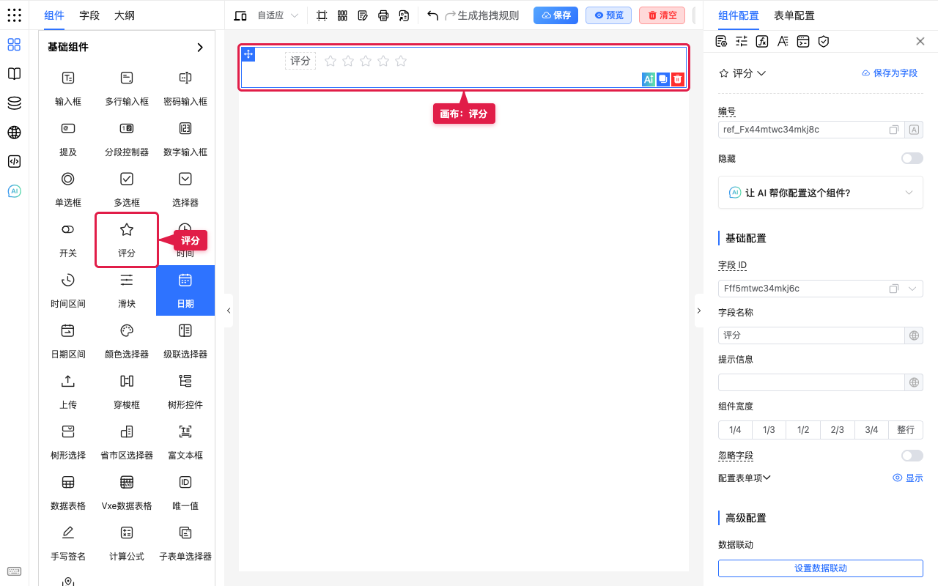938x586 pixels.
Task: Click the globe icon beside 字段名称 field
Action: [914, 335]
